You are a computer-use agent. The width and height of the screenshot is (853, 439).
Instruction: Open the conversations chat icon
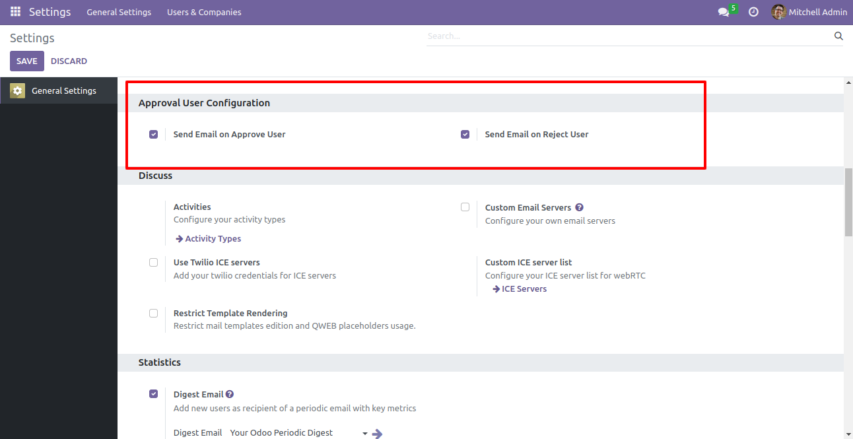(724, 12)
